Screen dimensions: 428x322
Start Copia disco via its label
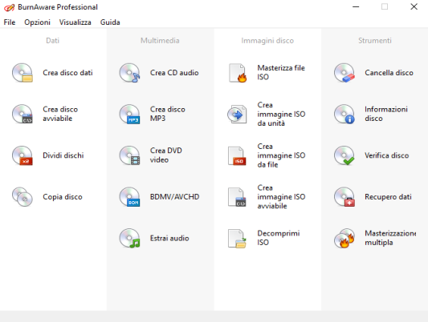63,196
